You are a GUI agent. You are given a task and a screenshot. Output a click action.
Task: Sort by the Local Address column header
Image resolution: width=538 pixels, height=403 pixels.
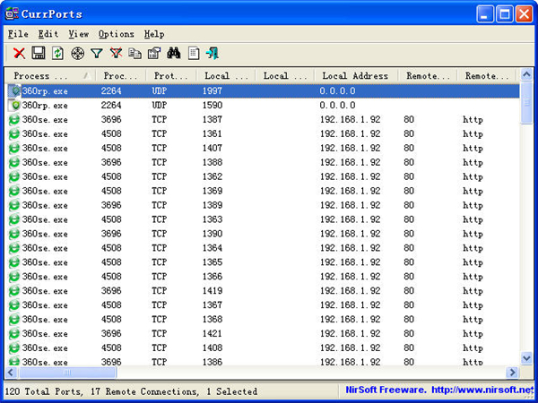(355, 76)
